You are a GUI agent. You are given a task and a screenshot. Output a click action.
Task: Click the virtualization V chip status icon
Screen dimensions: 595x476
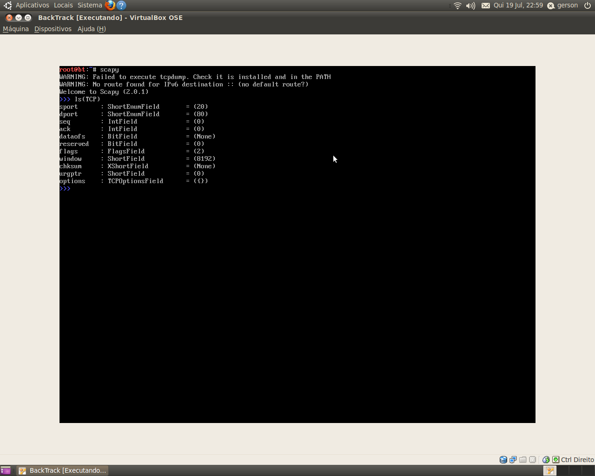click(532, 460)
